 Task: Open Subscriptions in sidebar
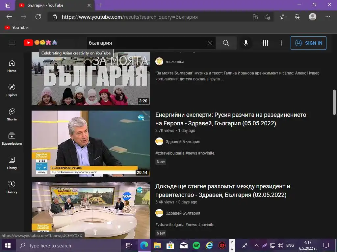coord(12,139)
